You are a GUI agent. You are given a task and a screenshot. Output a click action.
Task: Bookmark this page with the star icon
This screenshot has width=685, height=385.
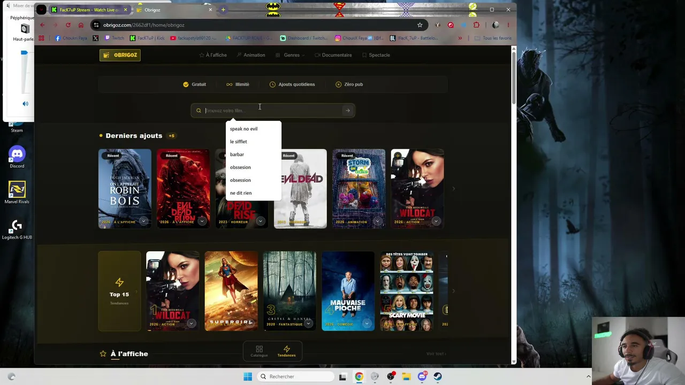[x=420, y=25]
